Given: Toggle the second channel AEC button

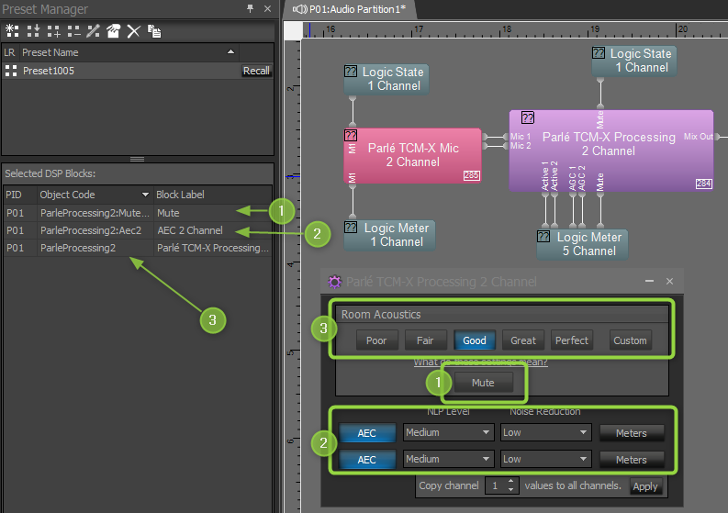Looking at the screenshot, I should [x=366, y=459].
